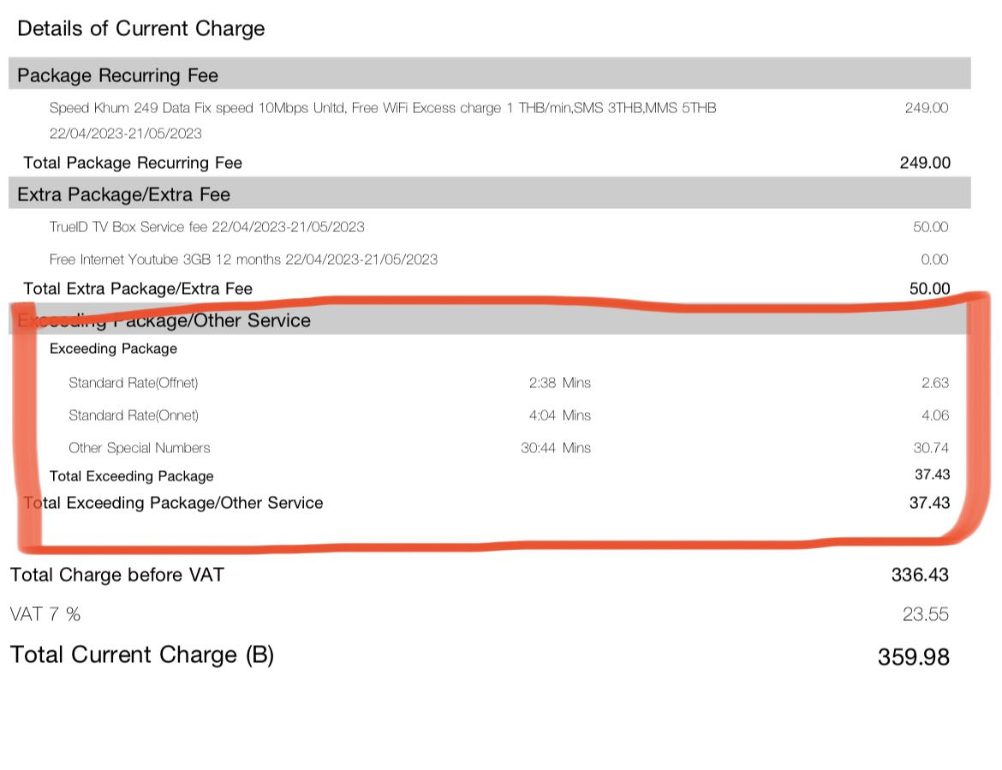Select the Package Recurring Fee section header
This screenshot has width=1002, height=770.
coord(117,75)
